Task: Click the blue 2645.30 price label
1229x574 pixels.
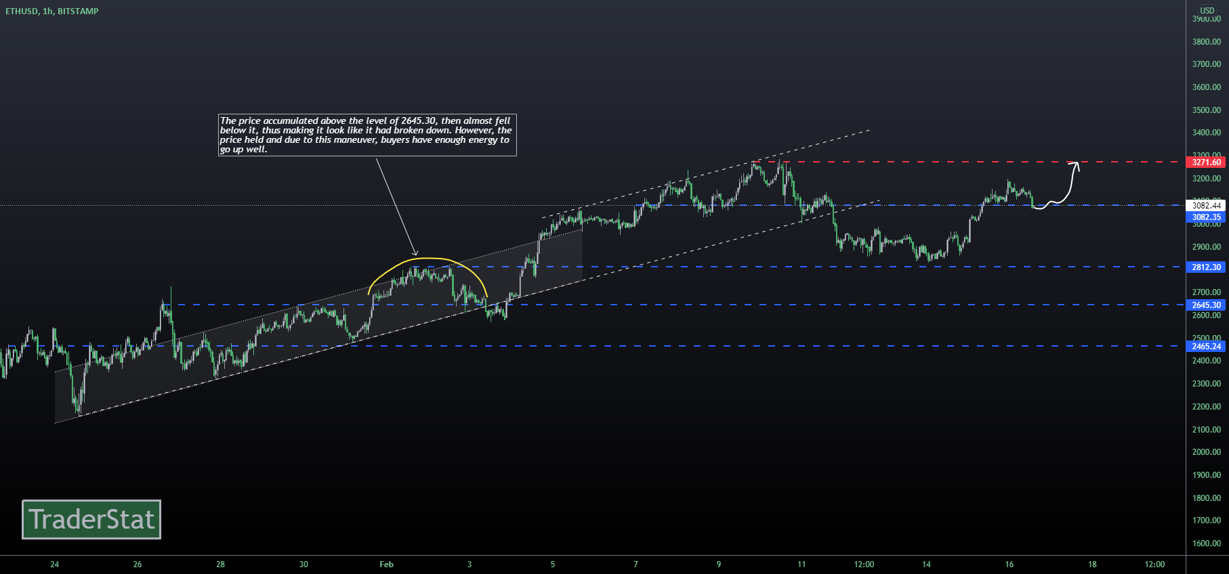Action: [x=1207, y=305]
